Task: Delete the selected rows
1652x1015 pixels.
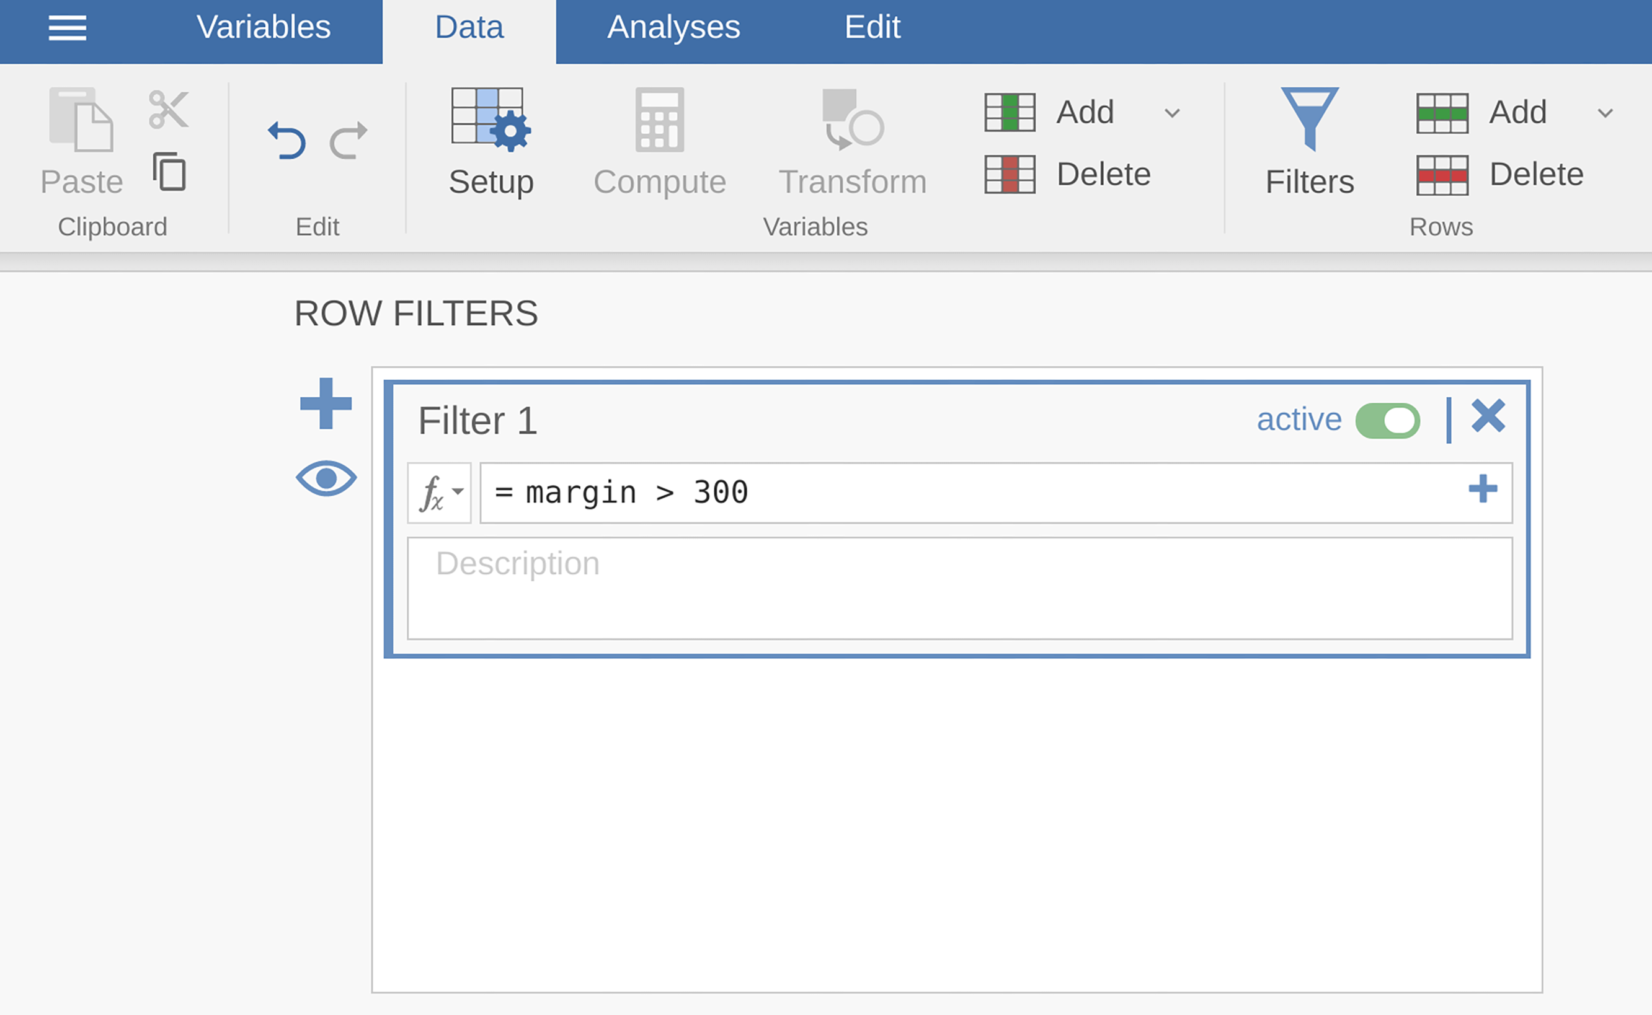Action: pyautogui.click(x=1499, y=175)
